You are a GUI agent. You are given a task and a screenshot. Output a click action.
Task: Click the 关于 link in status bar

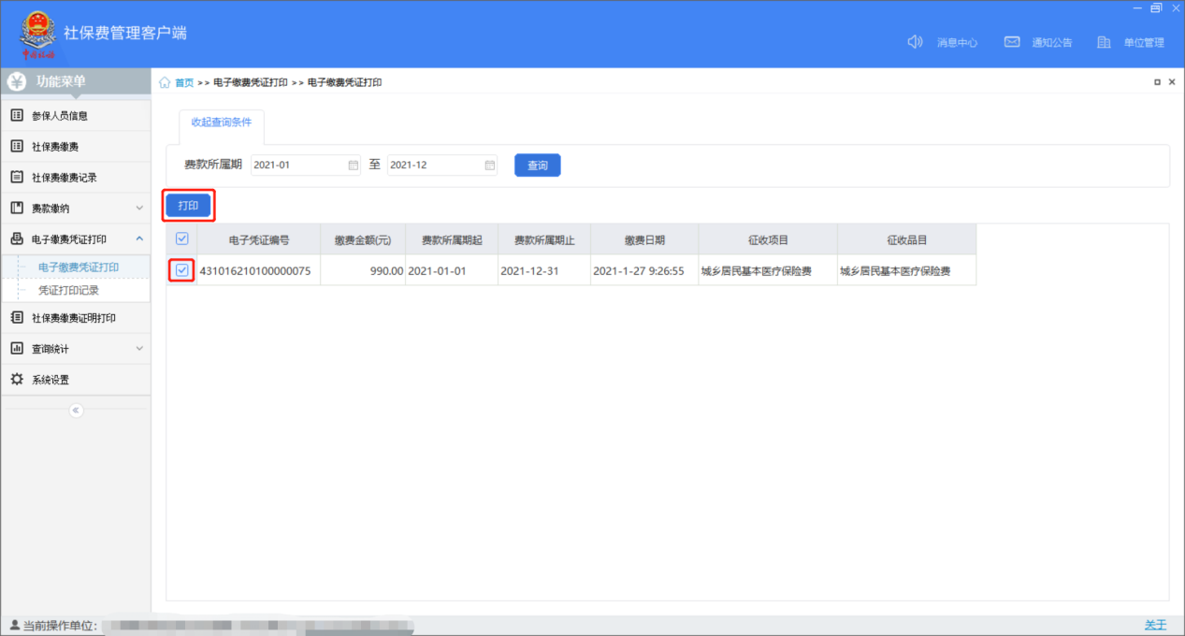[x=1155, y=625]
